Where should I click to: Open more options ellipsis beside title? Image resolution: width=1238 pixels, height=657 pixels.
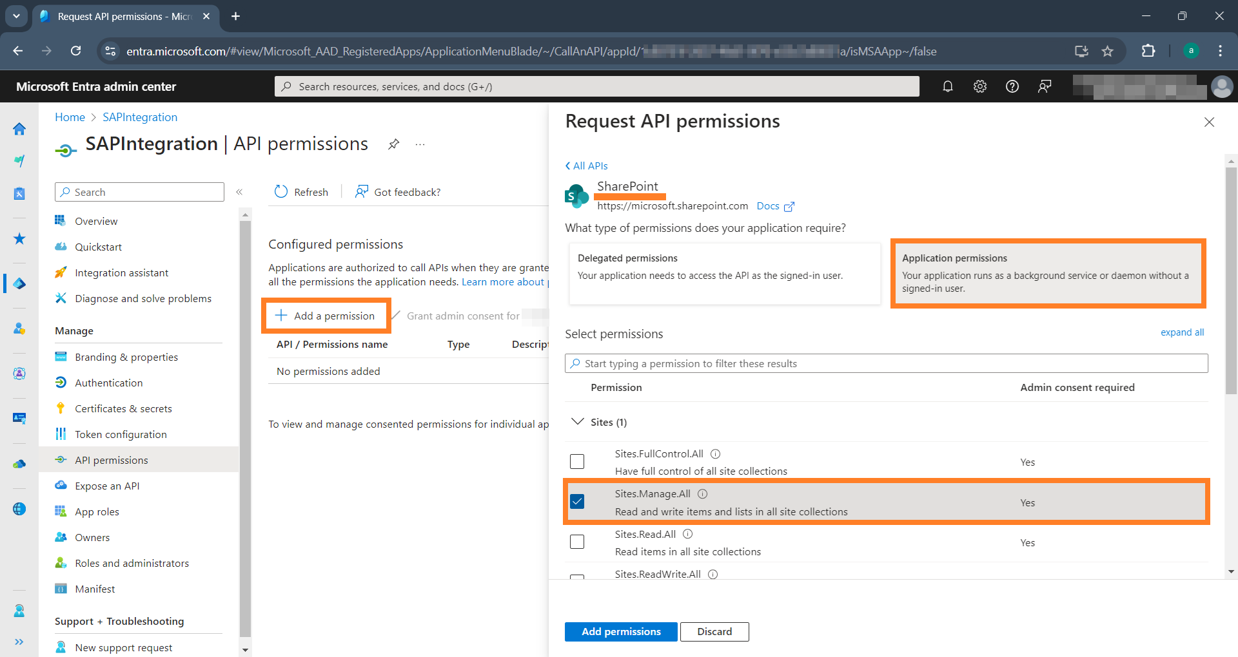pos(420,144)
